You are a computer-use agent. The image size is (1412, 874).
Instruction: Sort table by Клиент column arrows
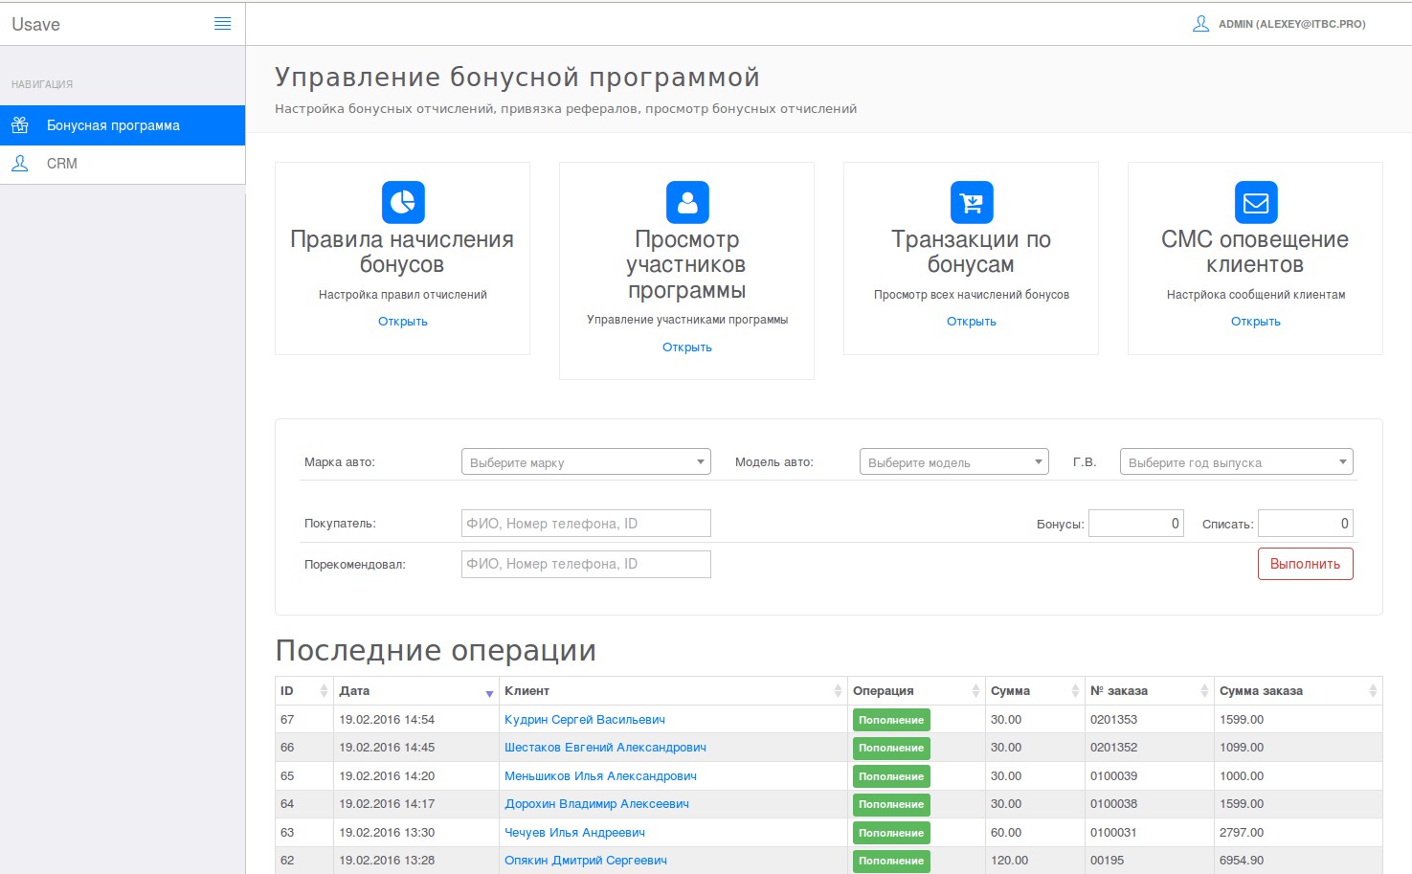click(838, 691)
